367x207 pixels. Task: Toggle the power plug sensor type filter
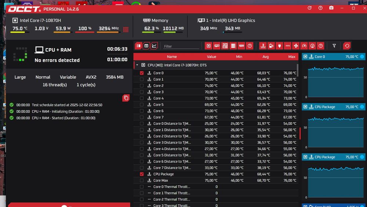[x=279, y=46]
